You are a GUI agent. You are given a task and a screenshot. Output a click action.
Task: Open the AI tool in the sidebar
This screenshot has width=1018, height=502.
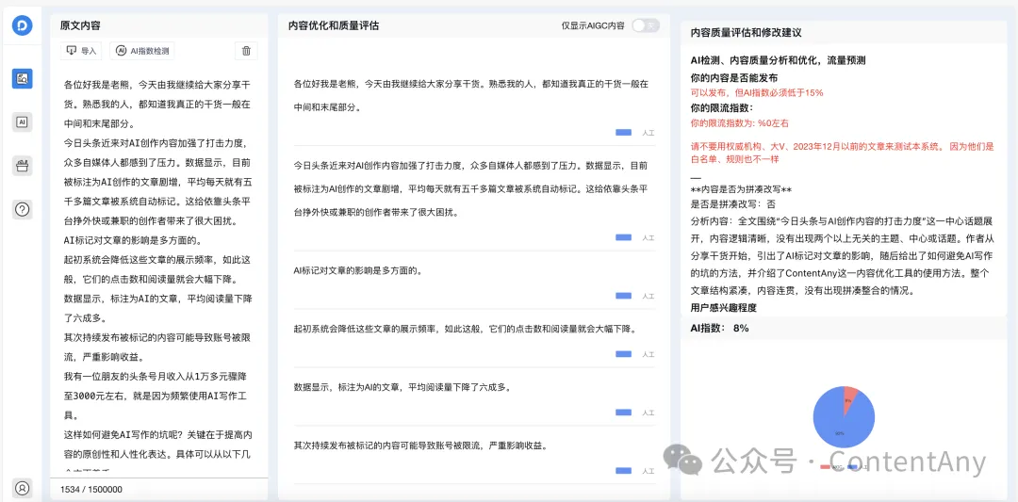pyautogui.click(x=23, y=121)
